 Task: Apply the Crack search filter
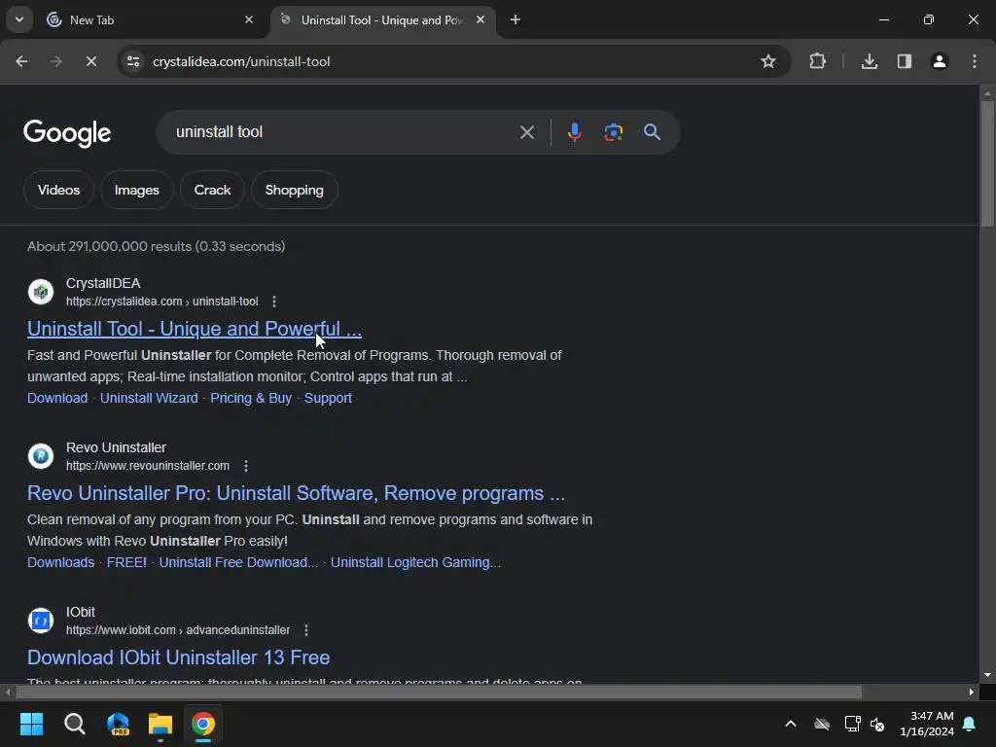pyautogui.click(x=212, y=190)
